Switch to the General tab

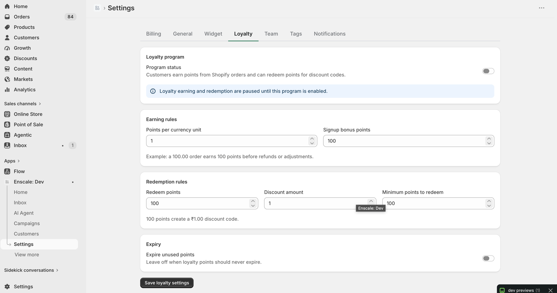pyautogui.click(x=183, y=34)
